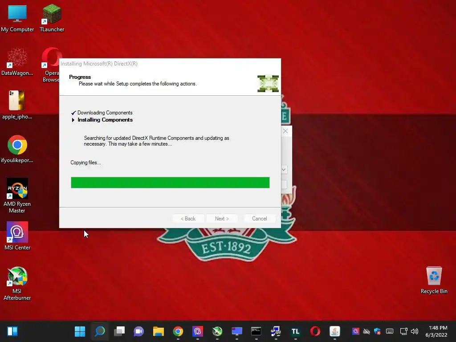This screenshot has width=456, height=342.
Task: Launch MSI Center desktop shortcut
Action: (17, 236)
